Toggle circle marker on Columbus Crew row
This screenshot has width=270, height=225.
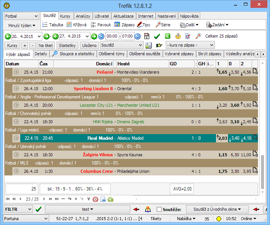(16, 171)
